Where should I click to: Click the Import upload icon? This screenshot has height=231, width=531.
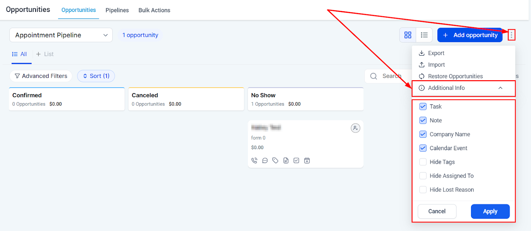[x=421, y=65]
